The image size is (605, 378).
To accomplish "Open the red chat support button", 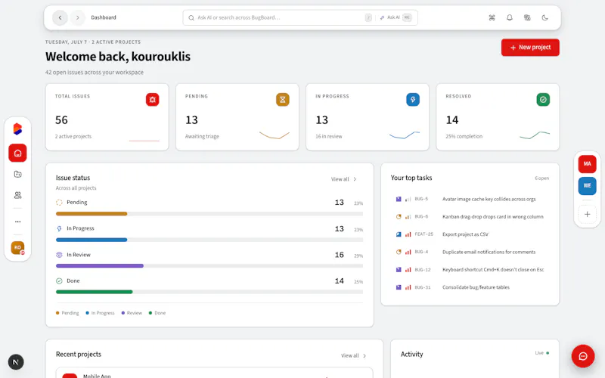I will [x=583, y=356].
